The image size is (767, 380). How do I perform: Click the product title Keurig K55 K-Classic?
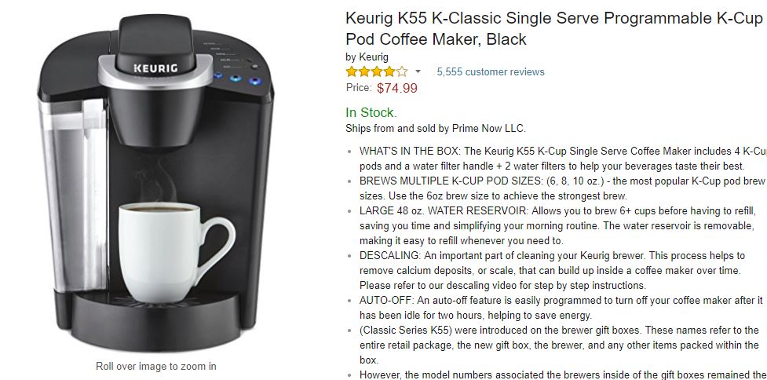click(554, 28)
